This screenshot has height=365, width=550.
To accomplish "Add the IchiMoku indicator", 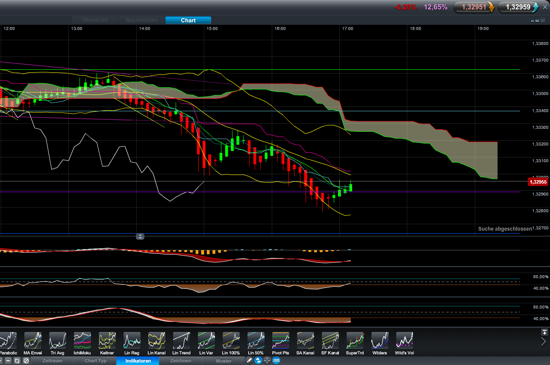I will click(82, 341).
